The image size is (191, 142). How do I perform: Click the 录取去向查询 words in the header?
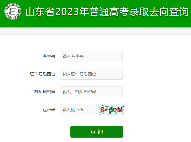pos(159,12)
